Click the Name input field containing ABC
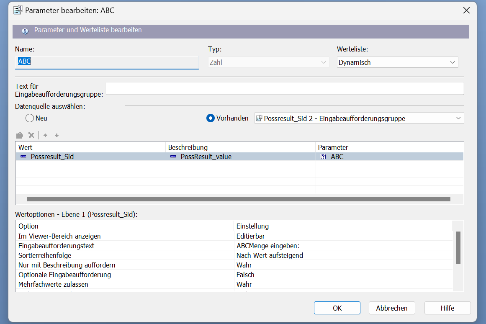The image size is (486, 324). click(107, 62)
